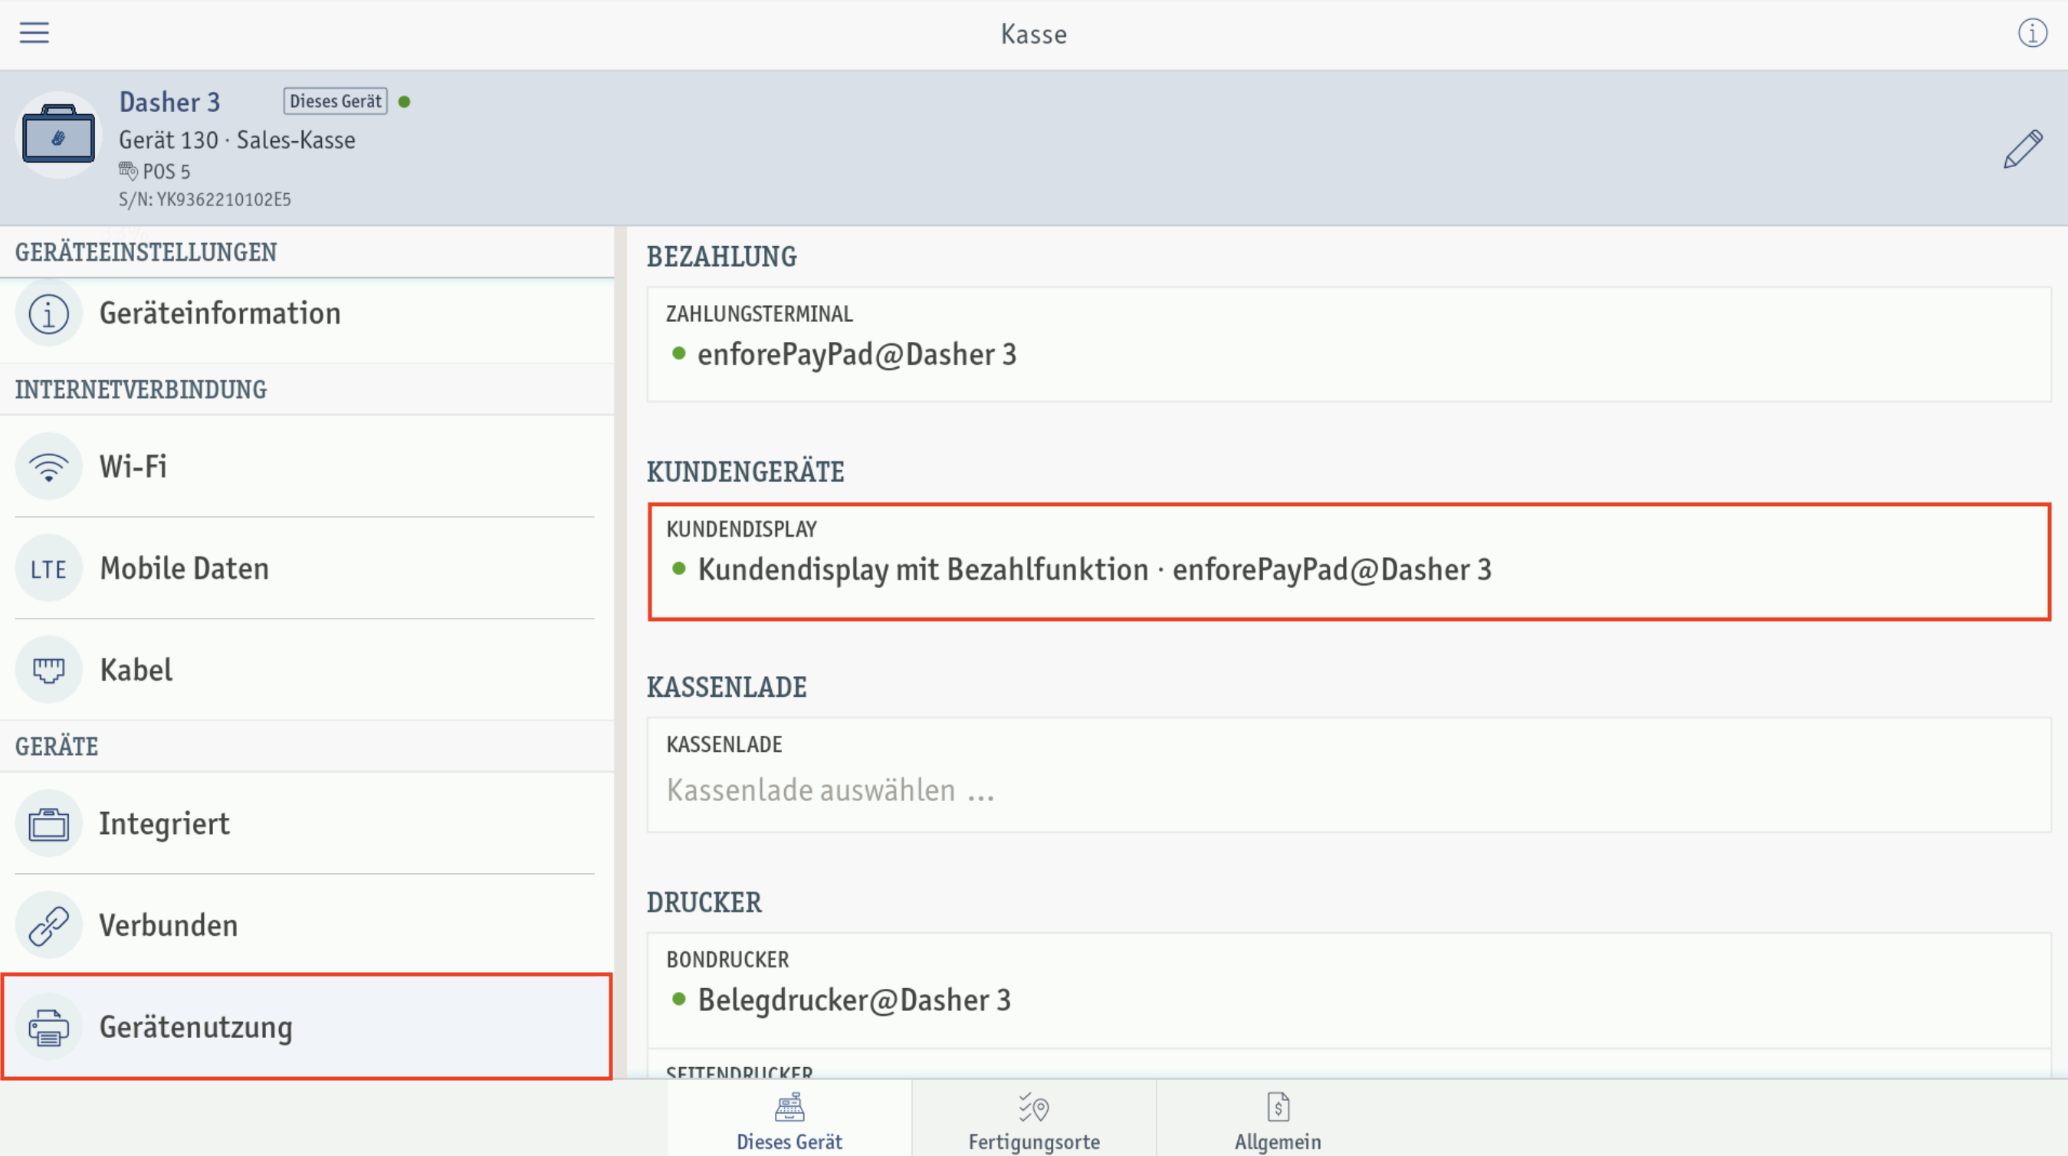Click the POS 5 tag icon
2068x1156 pixels.
point(128,170)
